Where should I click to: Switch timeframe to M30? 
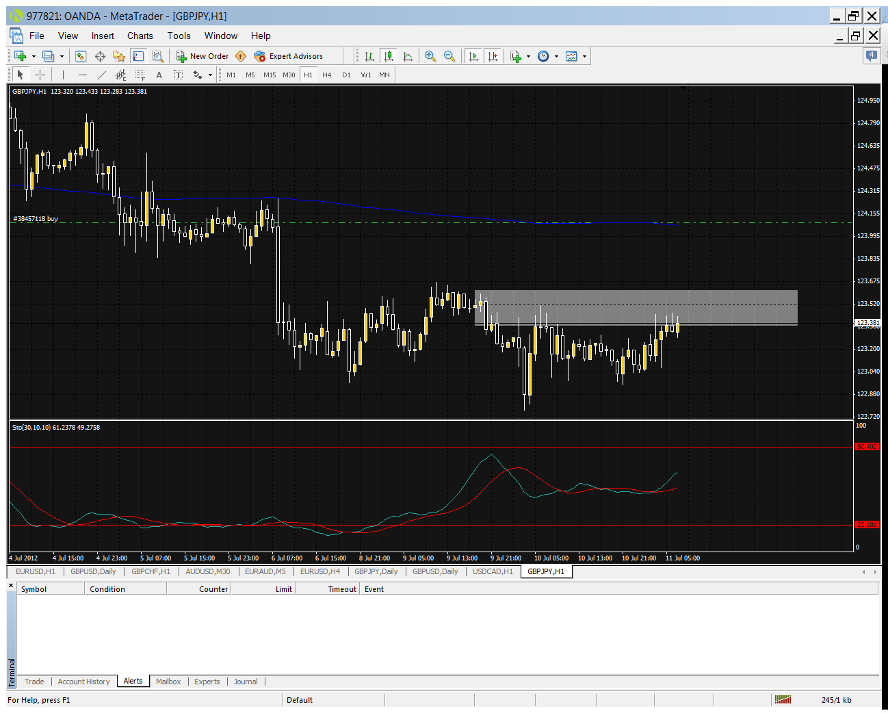pos(289,75)
